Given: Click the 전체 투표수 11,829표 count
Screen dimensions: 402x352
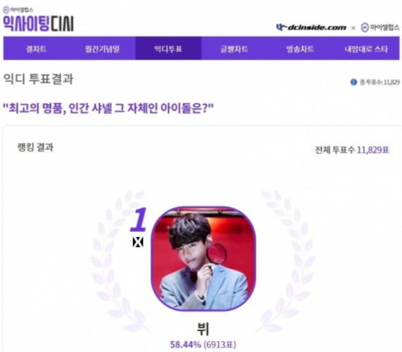Looking at the screenshot, I should 352,150.
